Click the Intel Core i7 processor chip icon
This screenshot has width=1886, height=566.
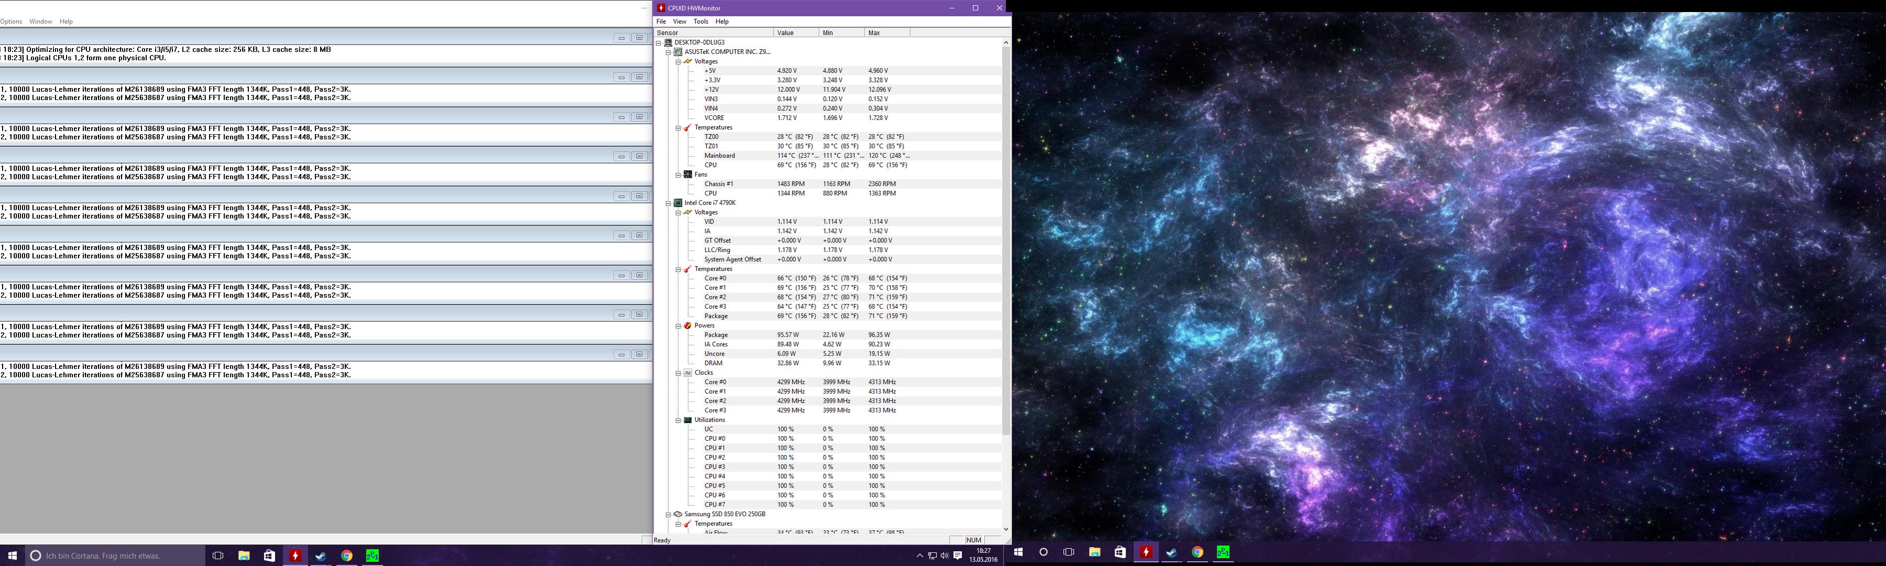coord(678,203)
